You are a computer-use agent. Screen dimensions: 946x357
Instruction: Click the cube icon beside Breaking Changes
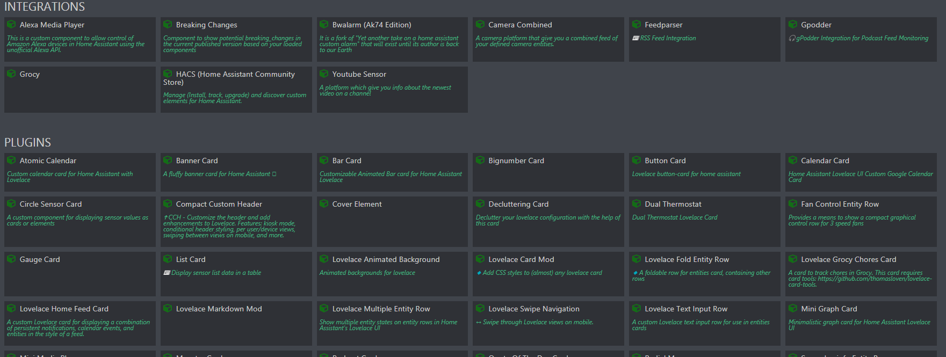click(x=168, y=24)
